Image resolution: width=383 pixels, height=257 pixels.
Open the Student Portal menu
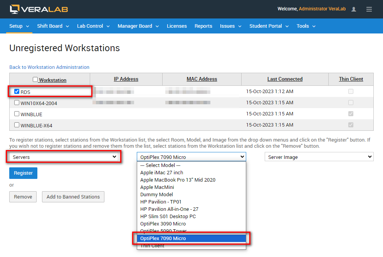click(269, 26)
